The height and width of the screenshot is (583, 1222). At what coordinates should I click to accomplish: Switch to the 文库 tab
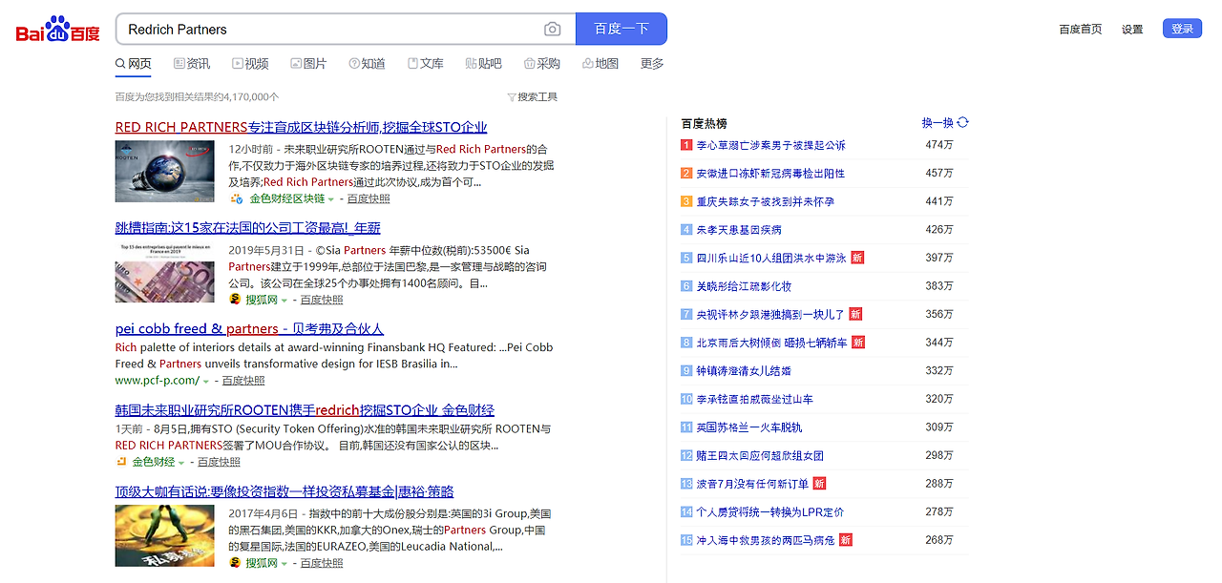tap(426, 64)
